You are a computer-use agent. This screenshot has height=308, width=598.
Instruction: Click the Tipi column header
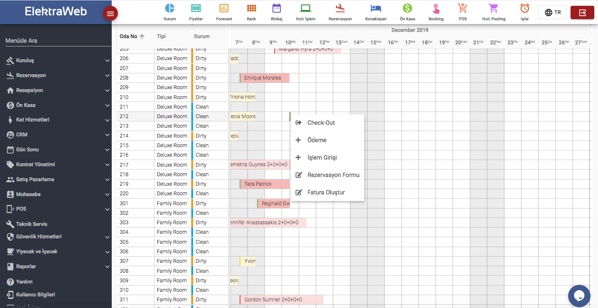click(x=161, y=36)
